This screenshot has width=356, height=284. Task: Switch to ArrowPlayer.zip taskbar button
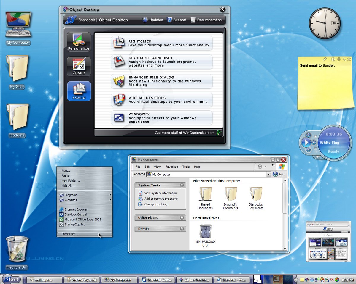82,280
